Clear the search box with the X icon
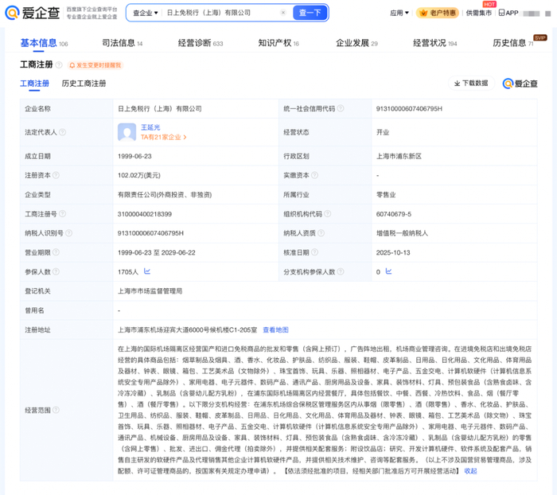 (x=283, y=13)
